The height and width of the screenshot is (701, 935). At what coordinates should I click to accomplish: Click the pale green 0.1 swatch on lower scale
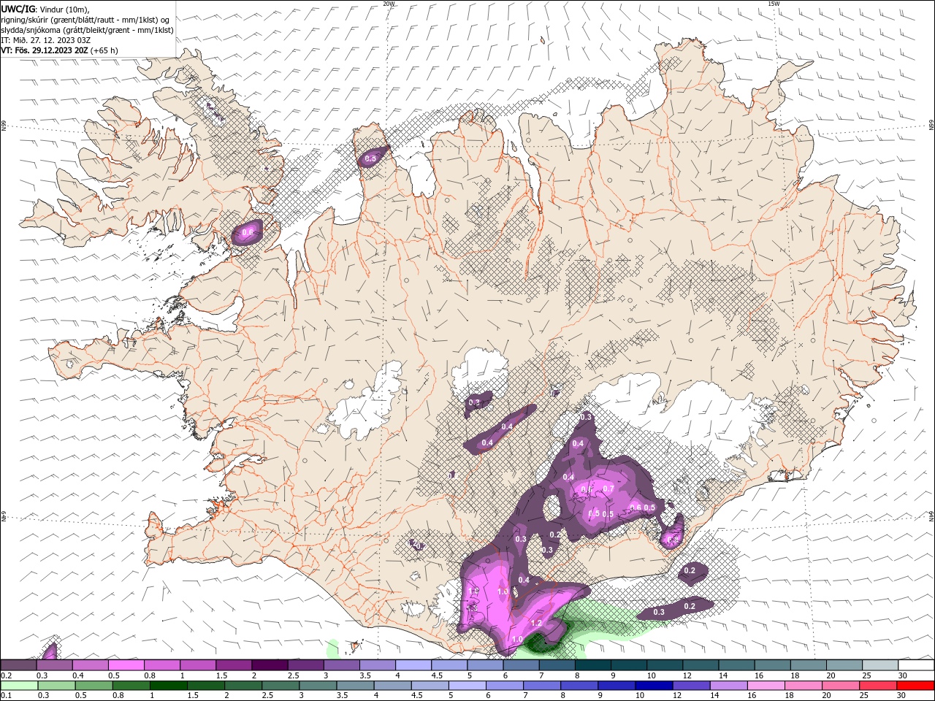[18, 686]
